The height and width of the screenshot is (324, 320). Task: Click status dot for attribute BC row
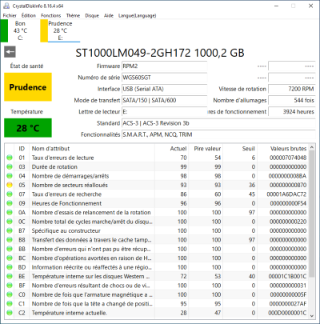(x=10, y=258)
